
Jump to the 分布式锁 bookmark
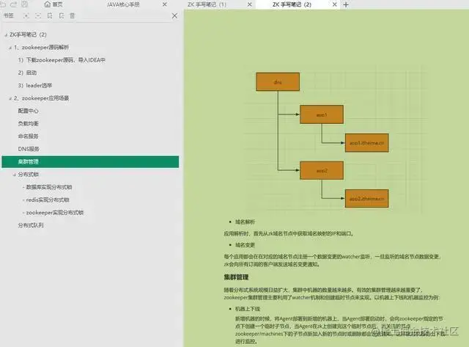pyautogui.click(x=28, y=175)
